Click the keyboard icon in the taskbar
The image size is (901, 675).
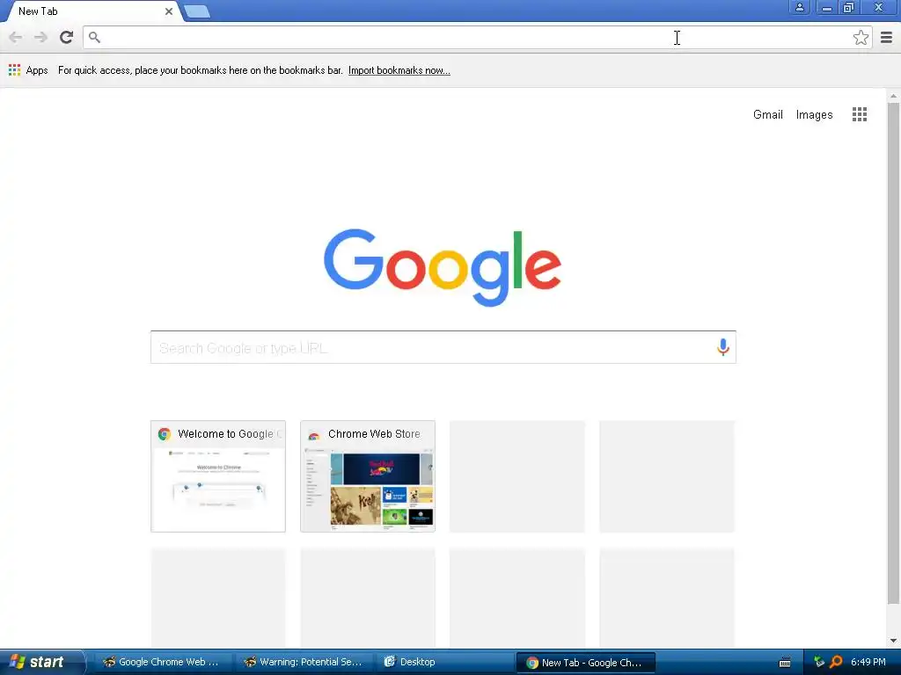pyautogui.click(x=784, y=663)
